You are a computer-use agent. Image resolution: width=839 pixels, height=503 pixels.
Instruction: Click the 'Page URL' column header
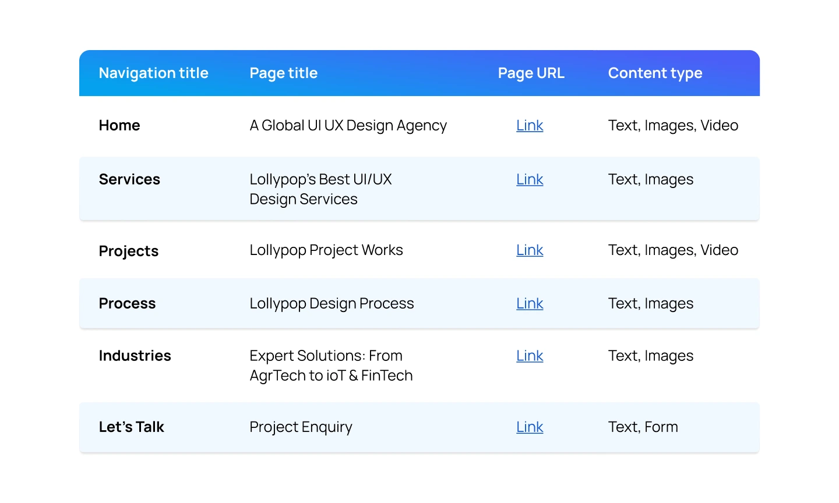tap(531, 73)
